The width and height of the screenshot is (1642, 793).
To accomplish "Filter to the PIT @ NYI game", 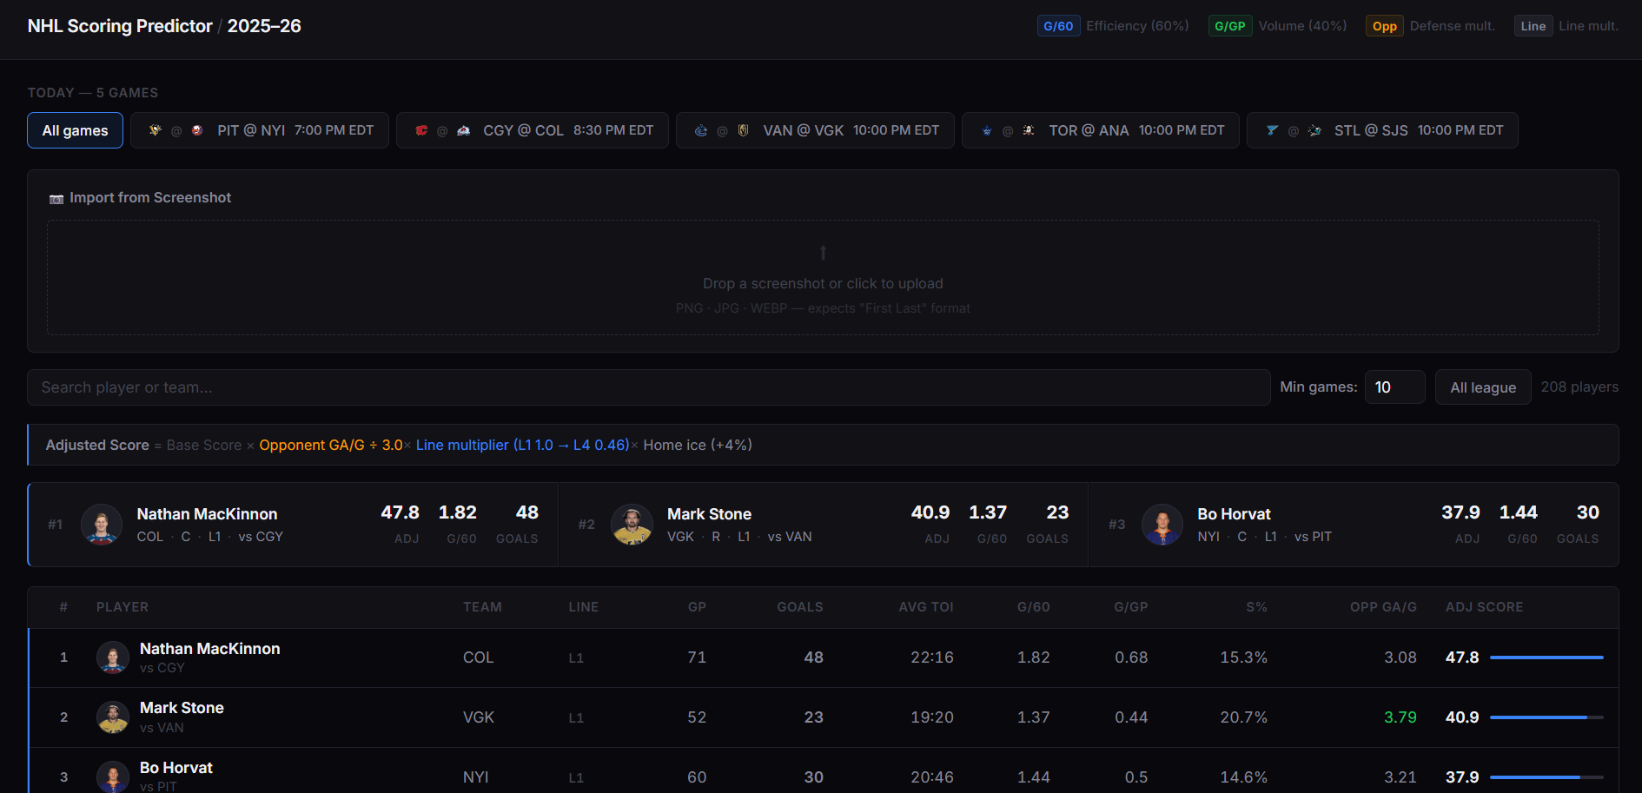I will 260,130.
